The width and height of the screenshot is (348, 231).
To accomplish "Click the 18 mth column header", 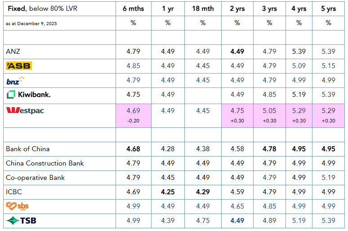I will (203, 9).
